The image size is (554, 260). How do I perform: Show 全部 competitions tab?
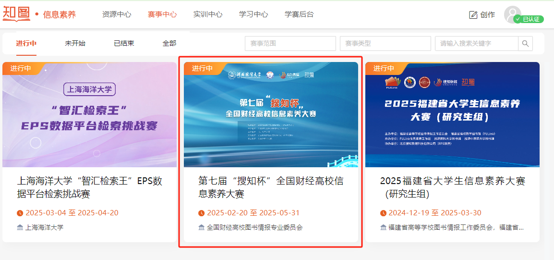(x=169, y=43)
